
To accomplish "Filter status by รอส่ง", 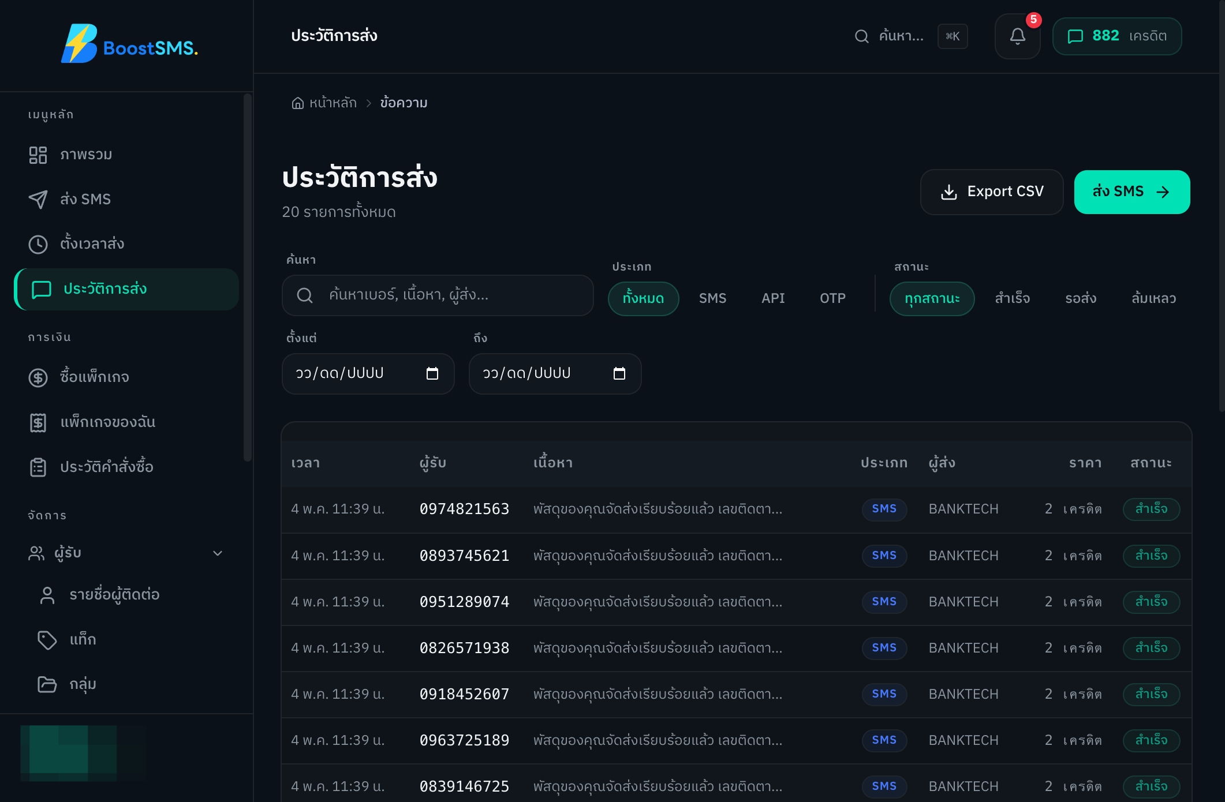I will point(1081,298).
